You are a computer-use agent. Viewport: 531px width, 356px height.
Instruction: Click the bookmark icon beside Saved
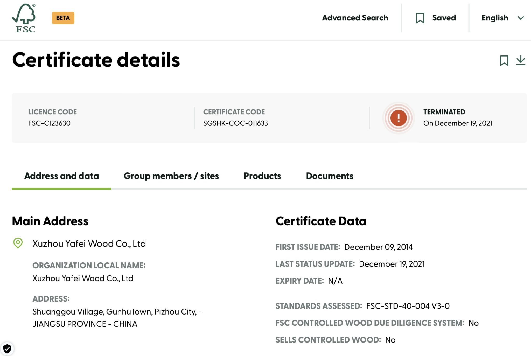pyautogui.click(x=420, y=18)
